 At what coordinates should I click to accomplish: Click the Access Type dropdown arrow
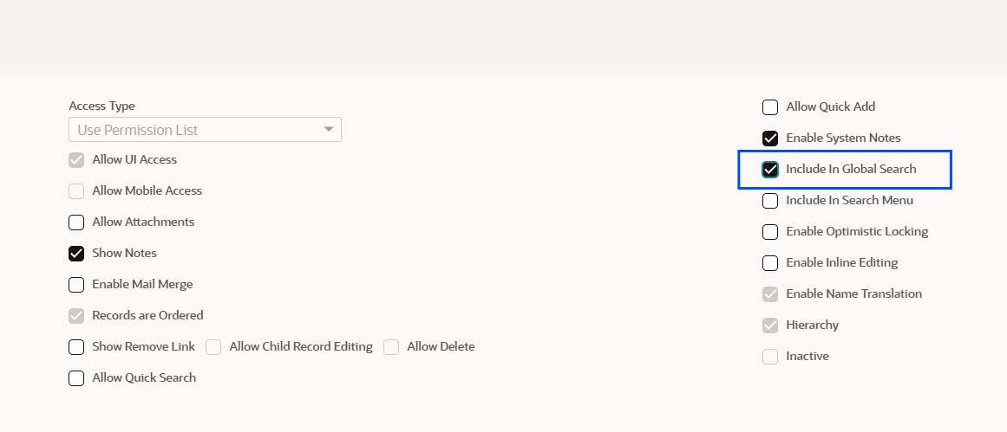329,130
